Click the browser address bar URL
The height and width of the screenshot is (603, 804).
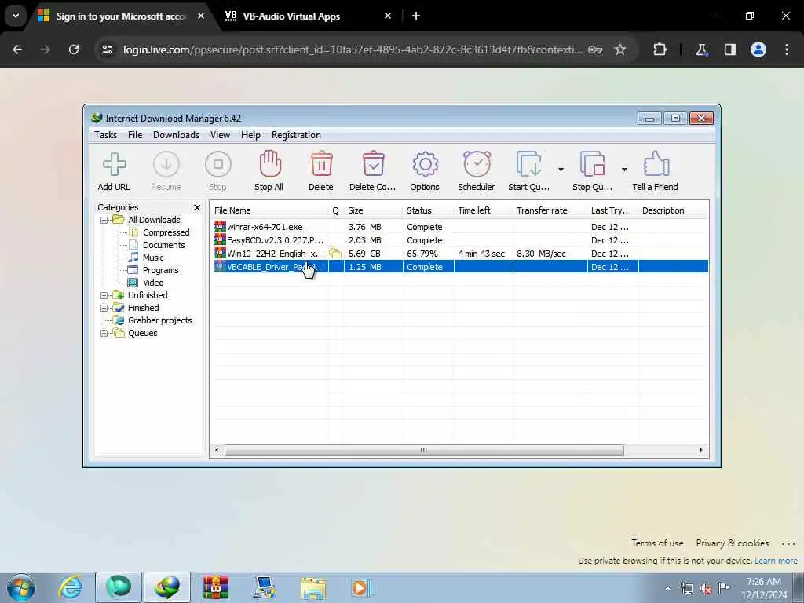[353, 49]
